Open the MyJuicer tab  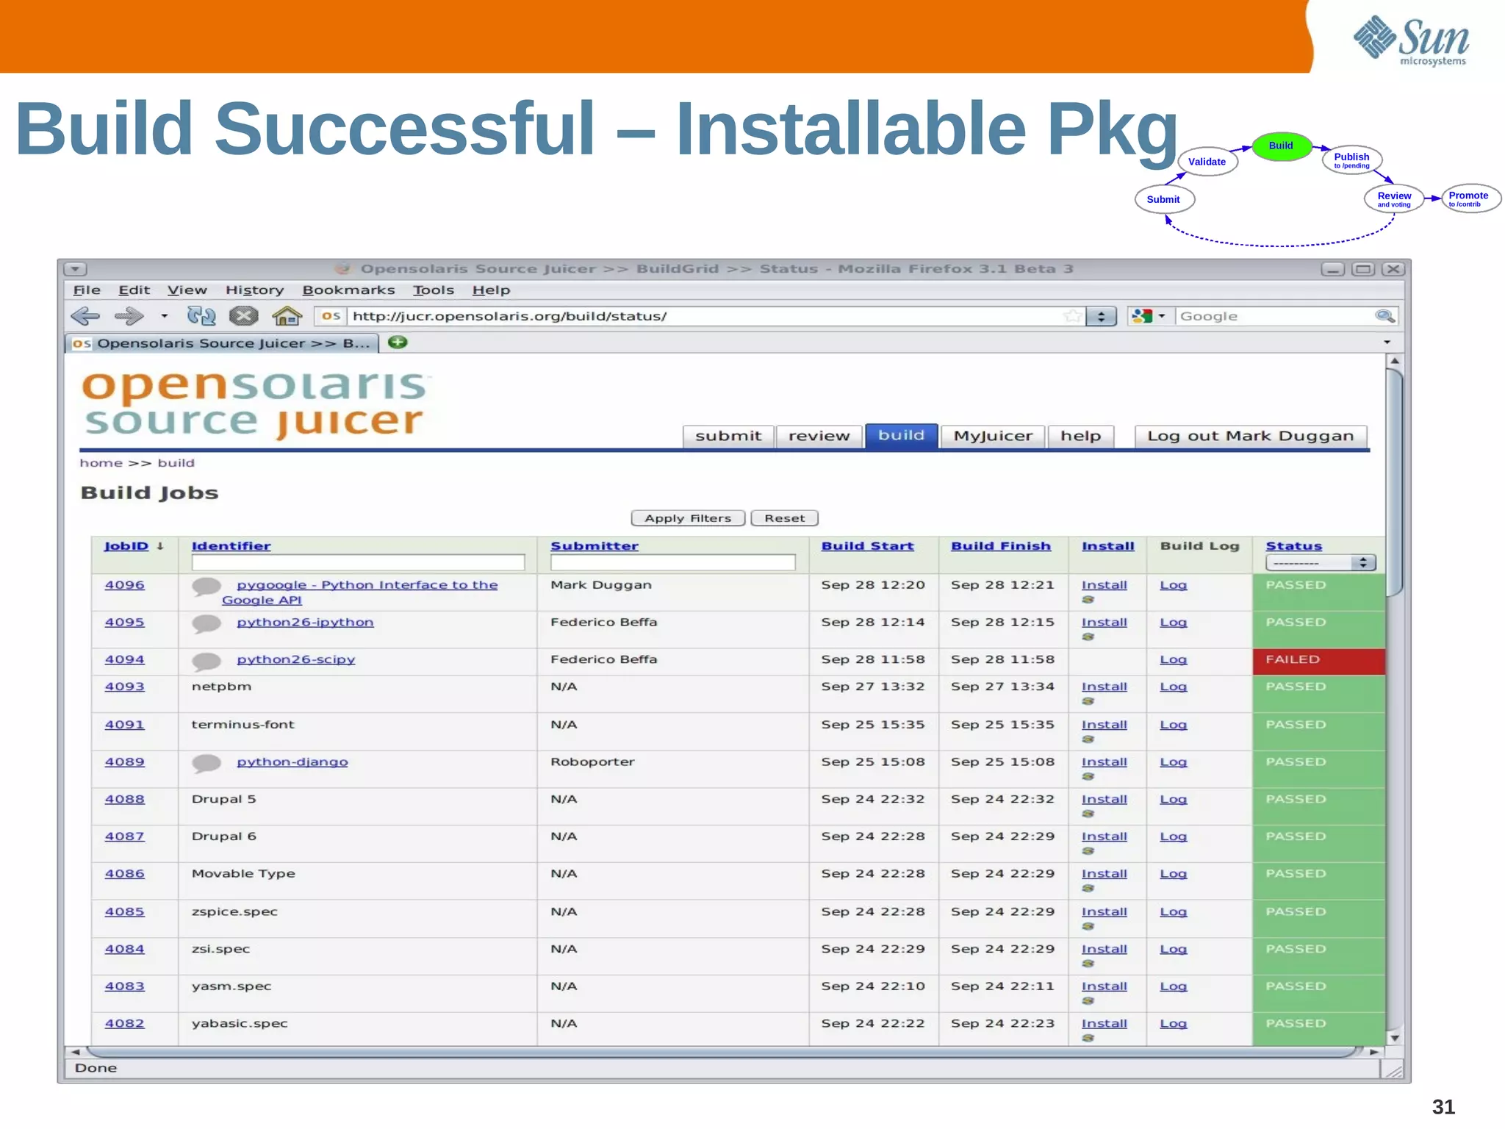pos(993,437)
